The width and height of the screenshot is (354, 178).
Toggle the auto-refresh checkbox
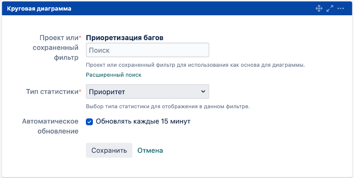(90, 121)
